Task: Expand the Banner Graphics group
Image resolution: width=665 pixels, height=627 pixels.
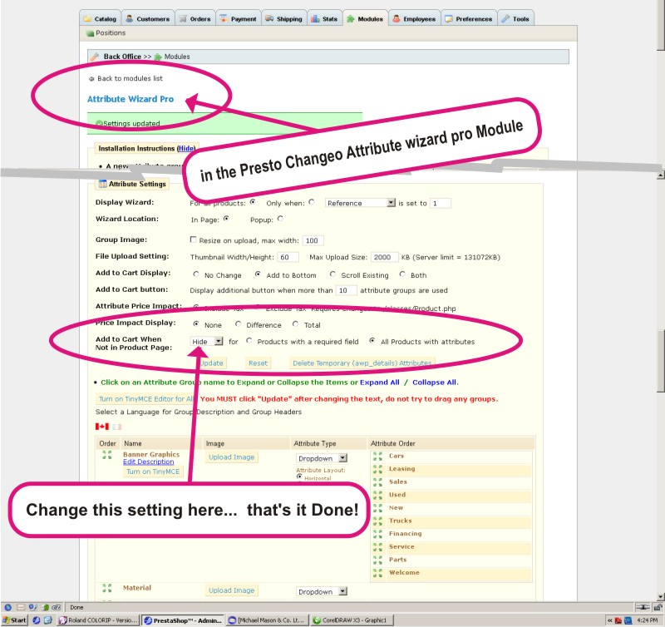Action: point(151,454)
